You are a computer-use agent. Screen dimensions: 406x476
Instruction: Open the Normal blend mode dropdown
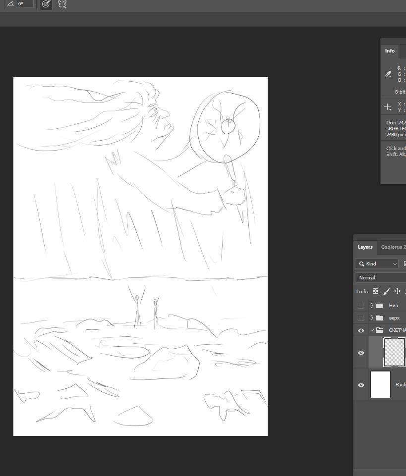[x=380, y=278]
